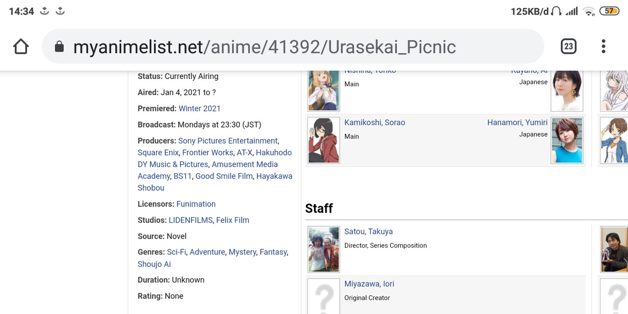This screenshot has width=628, height=314.
Task: Tap Kamikoshi Sorao's character thumbnail
Action: pos(323,140)
